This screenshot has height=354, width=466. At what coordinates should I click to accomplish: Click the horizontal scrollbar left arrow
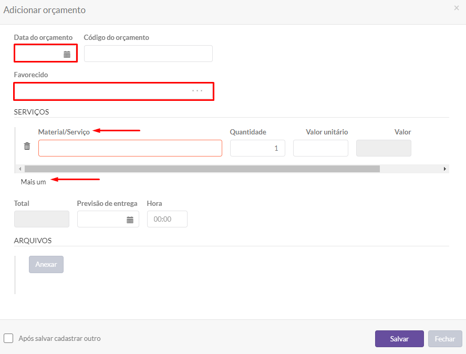tap(20, 169)
